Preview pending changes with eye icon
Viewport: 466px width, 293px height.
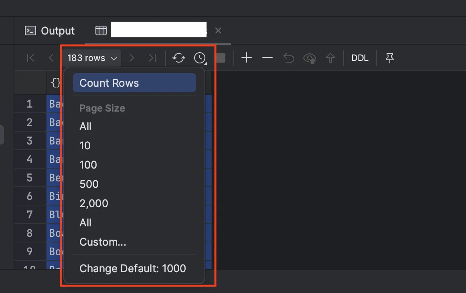coord(310,59)
